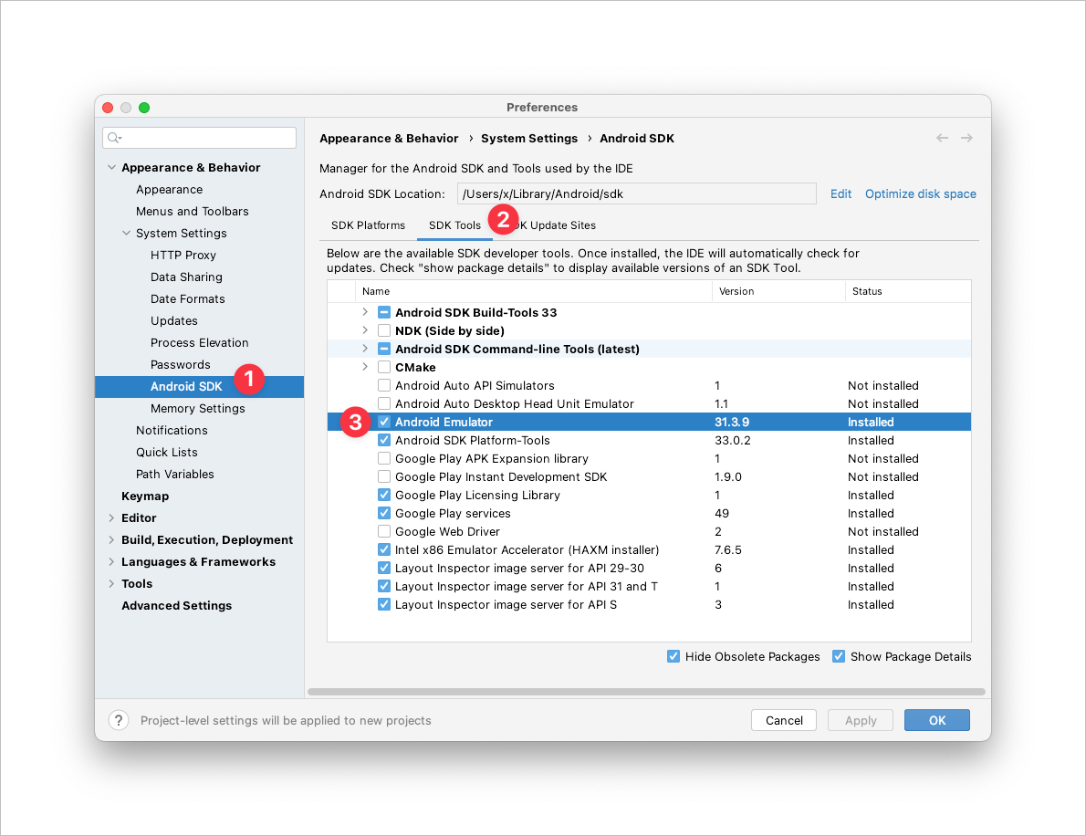The height and width of the screenshot is (836, 1086).
Task: Expand the NDK (Side by side) row
Action: tap(365, 330)
